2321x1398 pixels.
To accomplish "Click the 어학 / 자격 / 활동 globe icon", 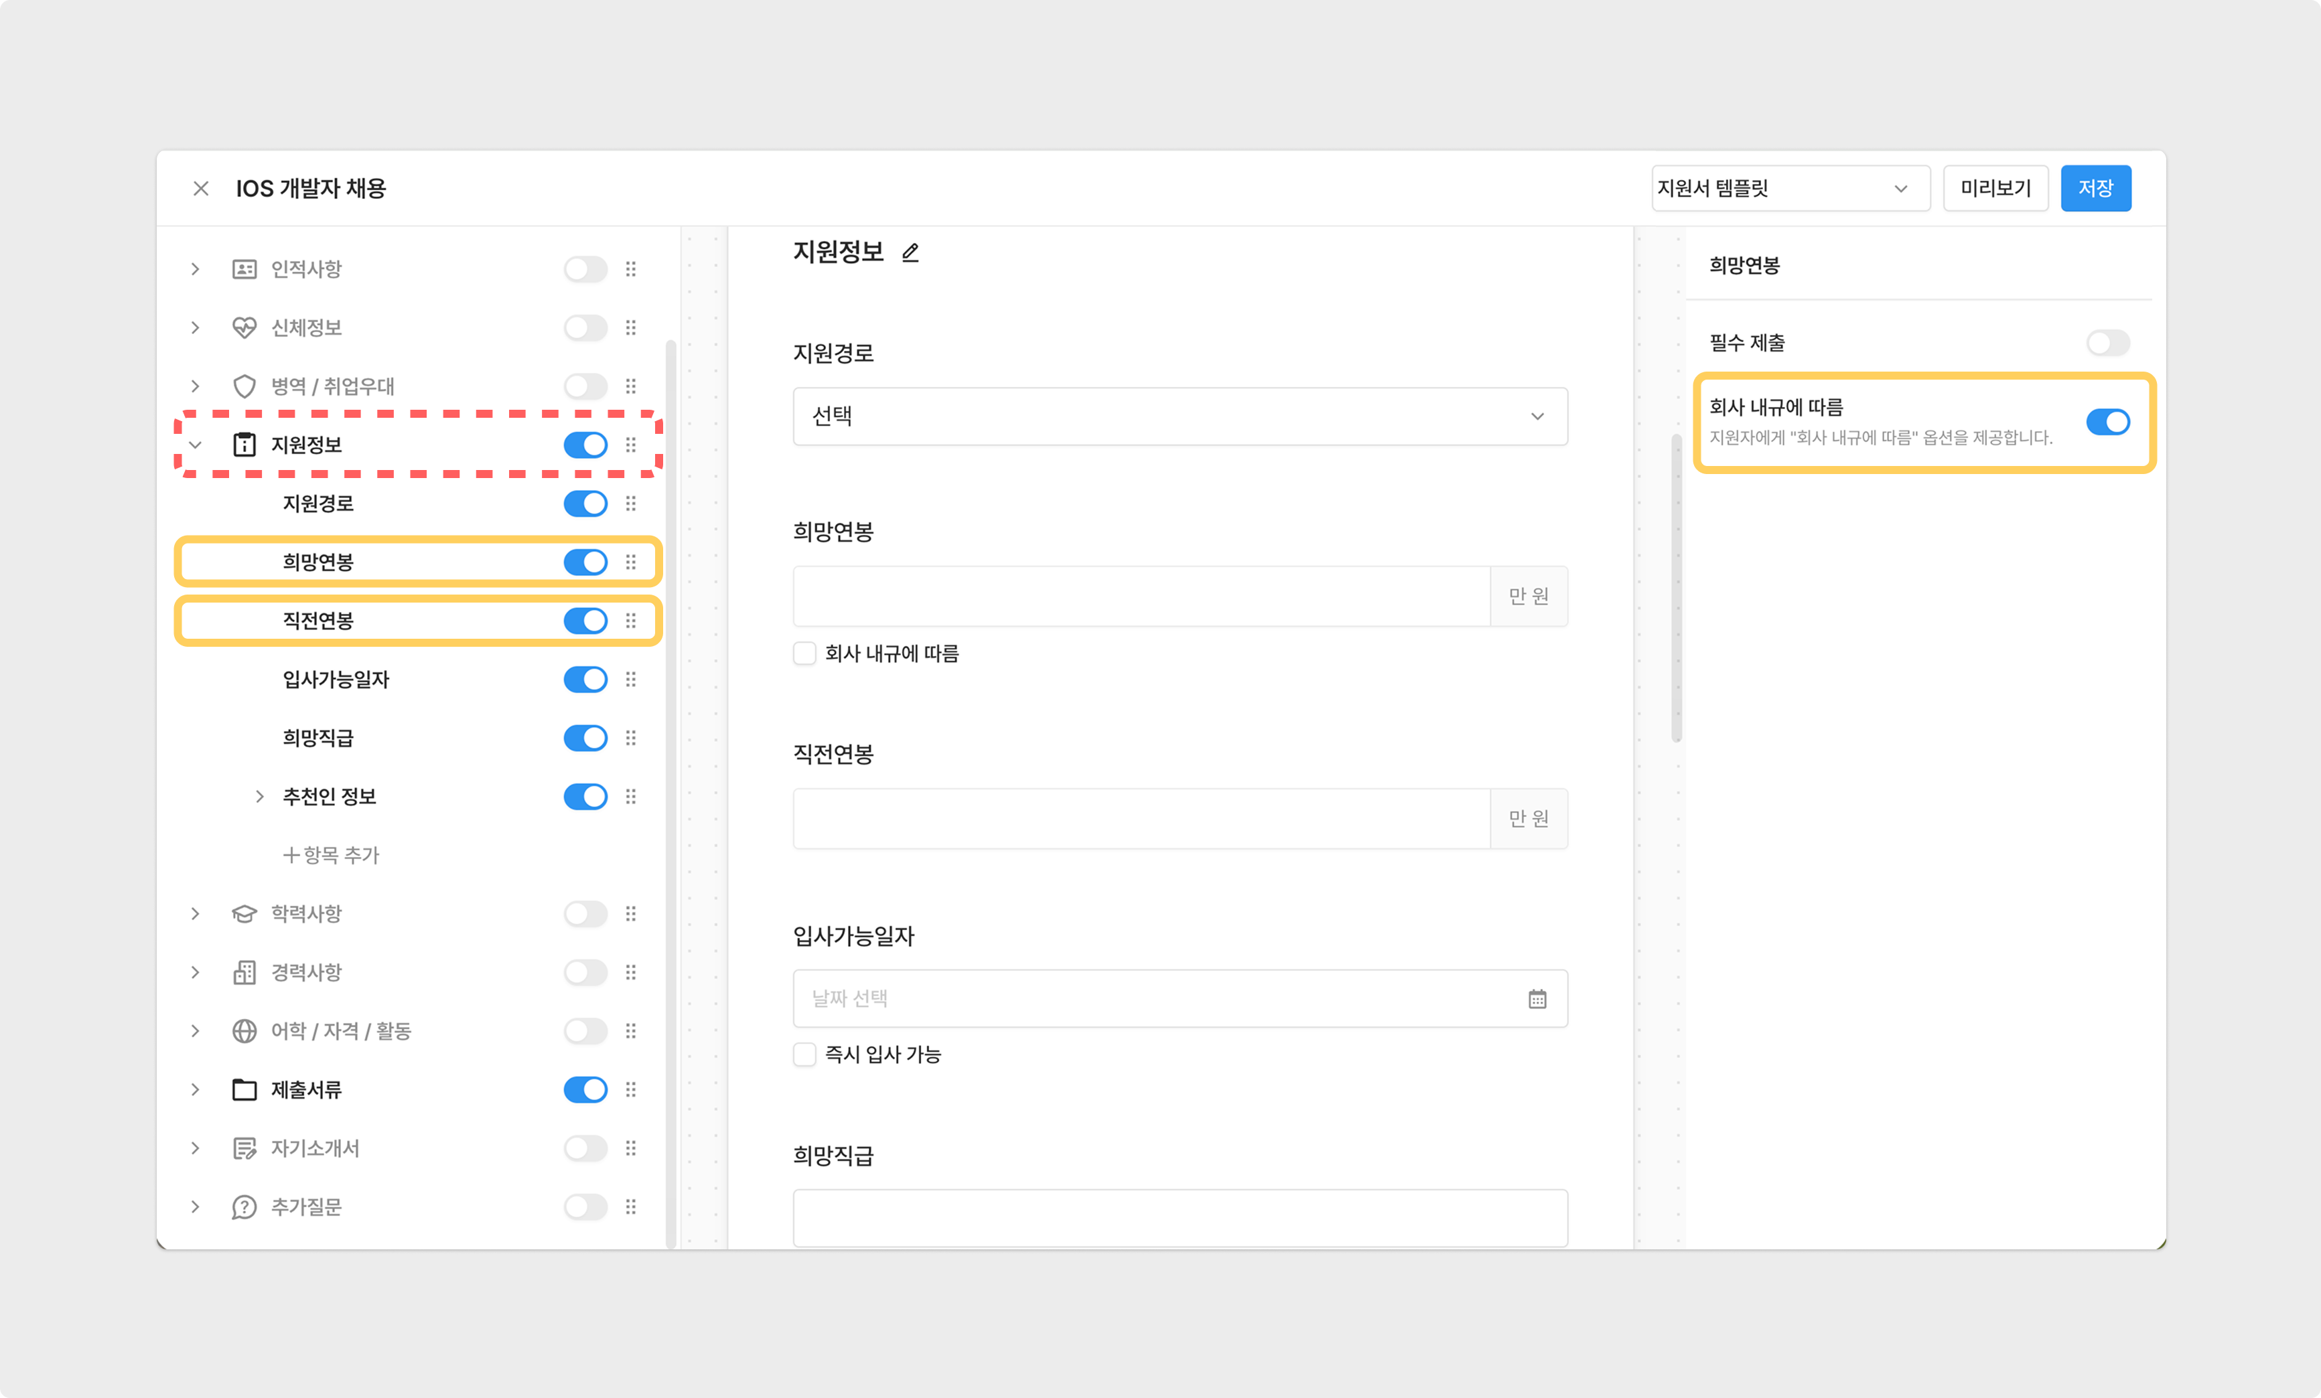I will coord(244,1031).
